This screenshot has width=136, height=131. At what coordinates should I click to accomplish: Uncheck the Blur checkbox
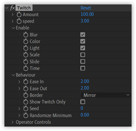pyautogui.click(x=83, y=34)
